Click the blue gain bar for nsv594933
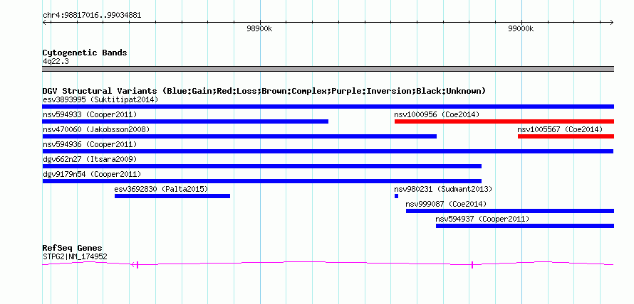This screenshot has width=634, height=304. coord(185,121)
